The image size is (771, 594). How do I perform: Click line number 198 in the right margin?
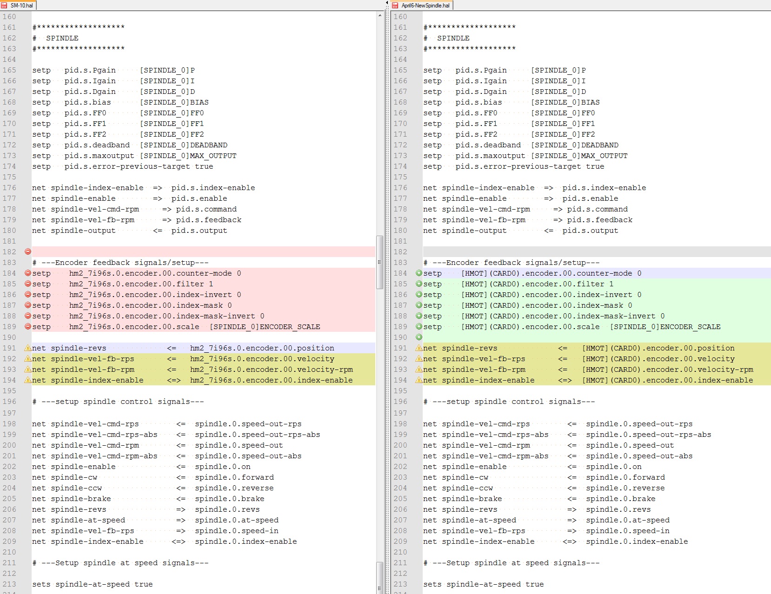400,424
